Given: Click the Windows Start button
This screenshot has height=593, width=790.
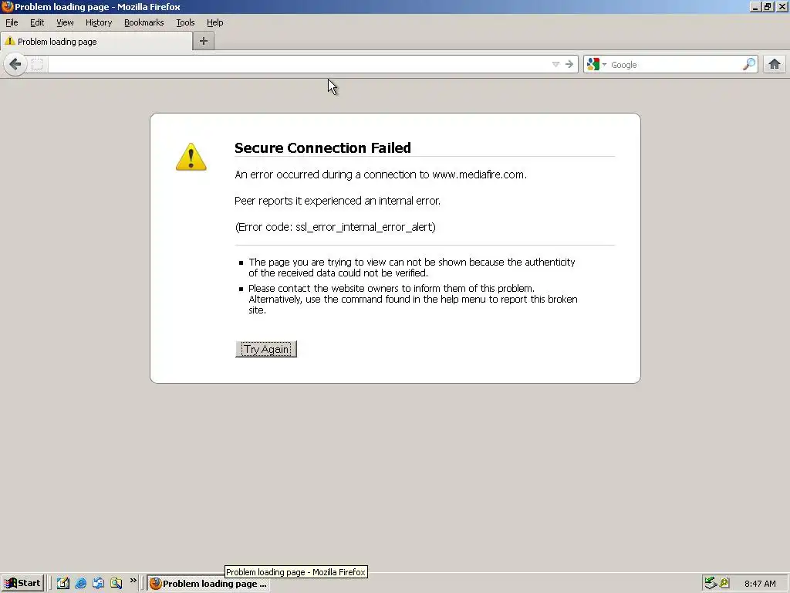Looking at the screenshot, I should [22, 584].
